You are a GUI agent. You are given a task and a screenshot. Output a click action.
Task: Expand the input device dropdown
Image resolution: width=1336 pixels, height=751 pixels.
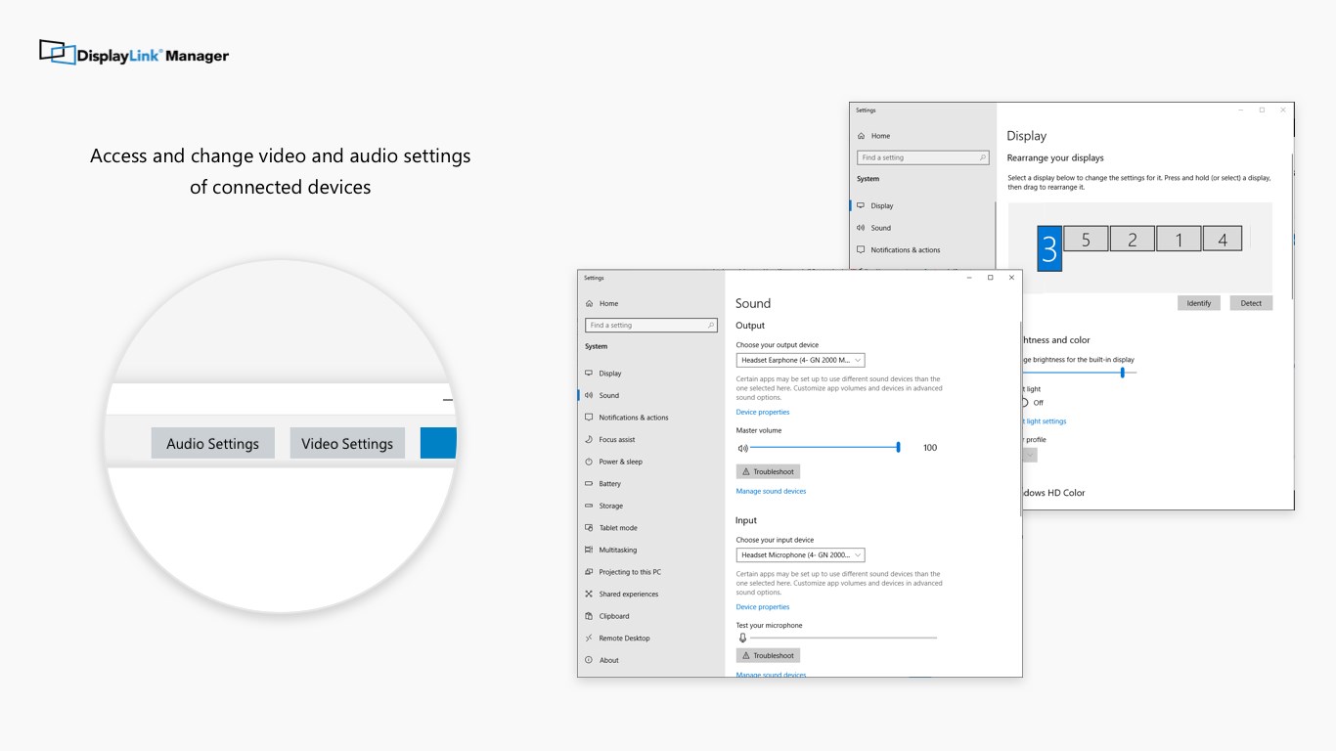click(800, 554)
